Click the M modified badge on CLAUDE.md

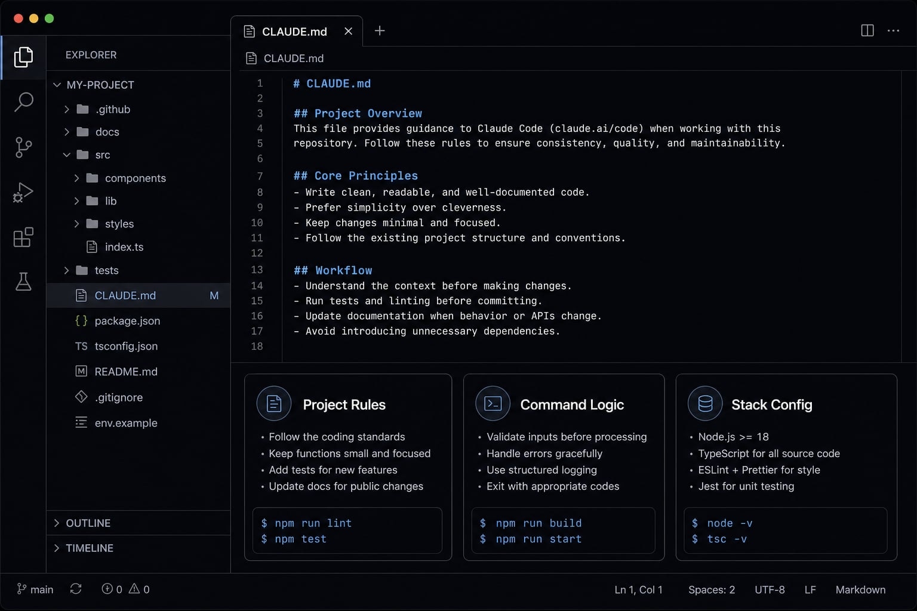point(214,295)
